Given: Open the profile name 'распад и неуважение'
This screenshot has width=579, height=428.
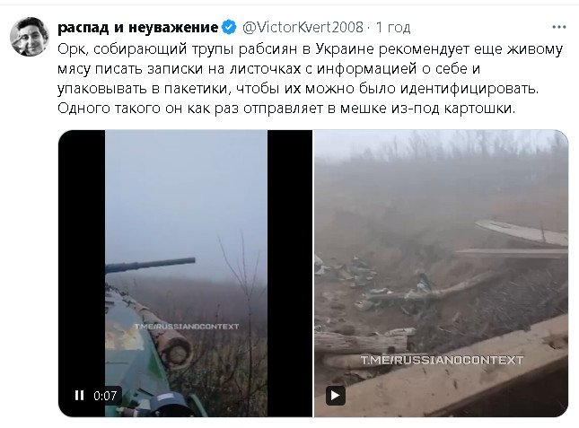Looking at the screenshot, I should 138,27.
